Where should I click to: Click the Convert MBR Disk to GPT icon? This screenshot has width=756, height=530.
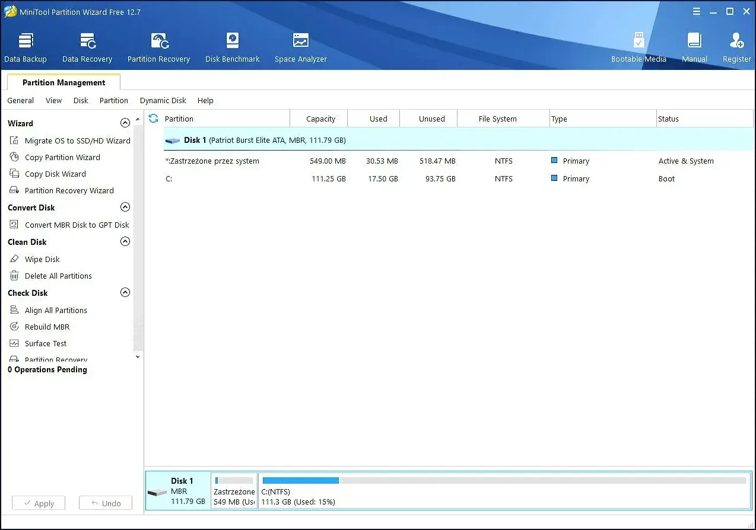tap(14, 225)
